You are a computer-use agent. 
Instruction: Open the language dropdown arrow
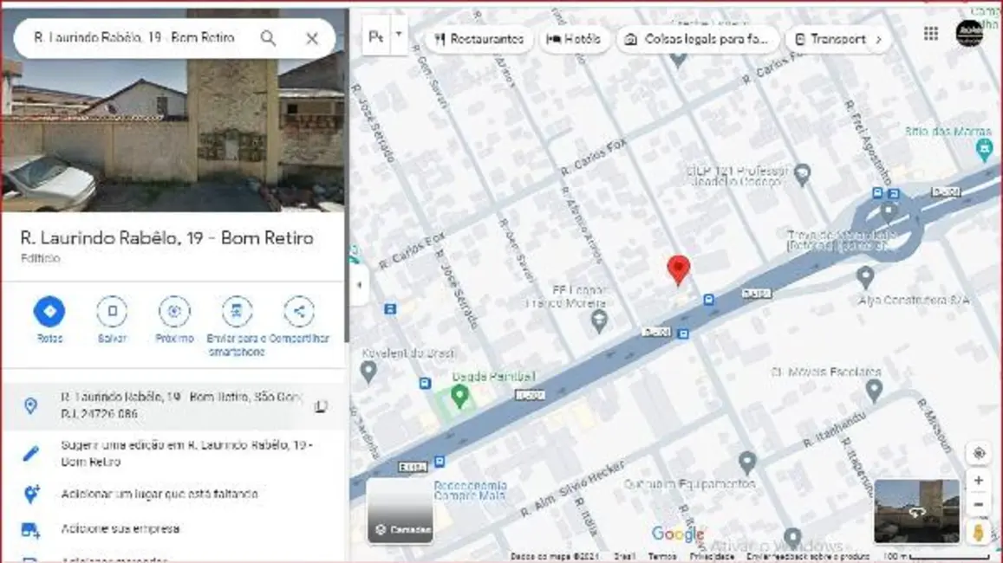(399, 36)
